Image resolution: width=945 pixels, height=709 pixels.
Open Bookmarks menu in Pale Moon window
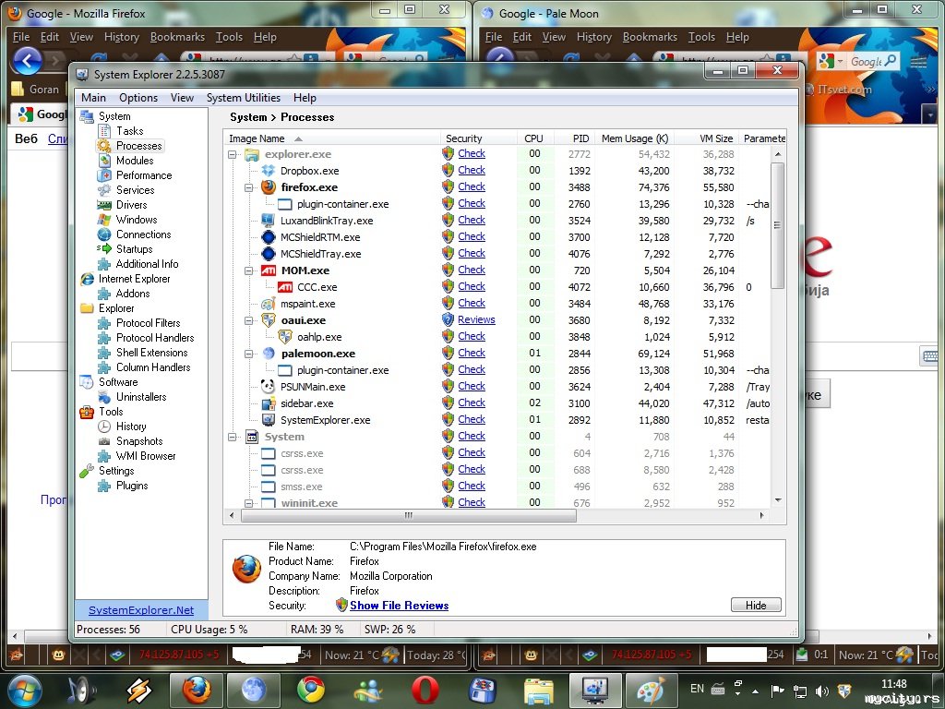(650, 37)
